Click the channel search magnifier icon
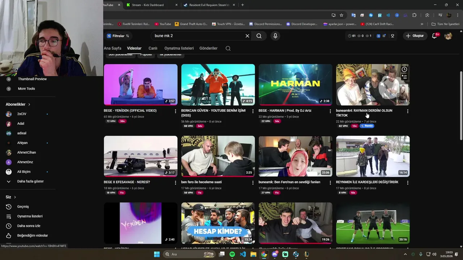463x260 pixels. click(x=228, y=48)
